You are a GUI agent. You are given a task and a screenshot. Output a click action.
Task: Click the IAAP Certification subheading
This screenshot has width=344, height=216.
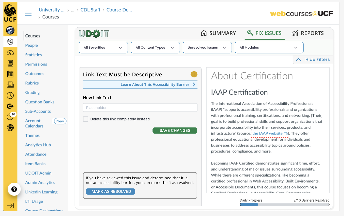[x=239, y=92]
